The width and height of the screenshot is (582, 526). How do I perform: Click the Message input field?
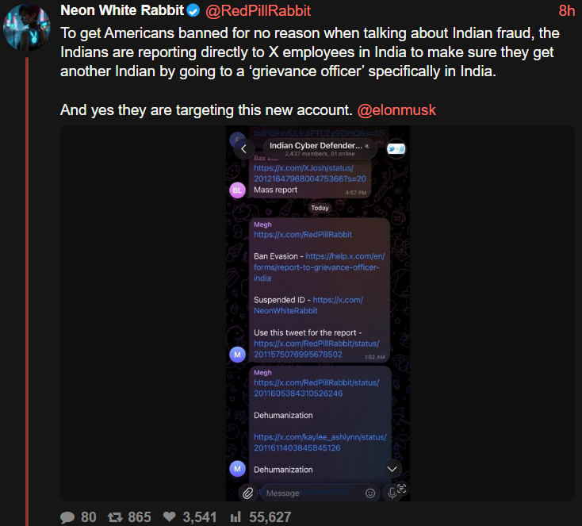click(x=313, y=493)
